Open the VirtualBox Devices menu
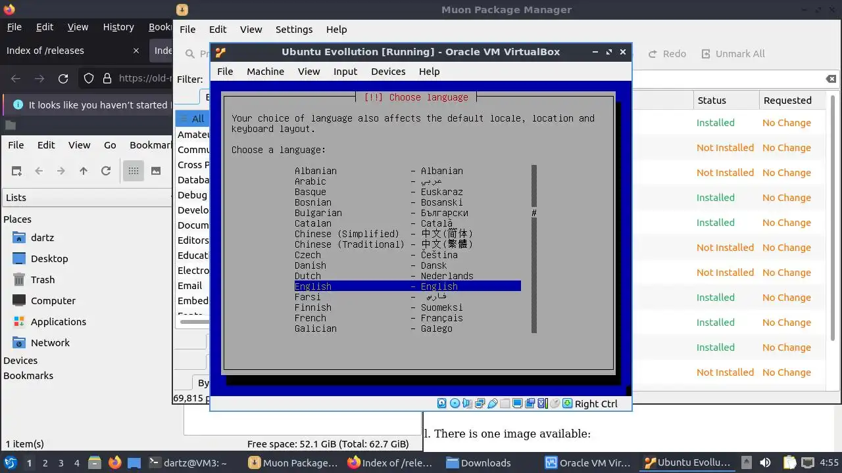Viewport: 842px width, 473px height. click(388, 71)
